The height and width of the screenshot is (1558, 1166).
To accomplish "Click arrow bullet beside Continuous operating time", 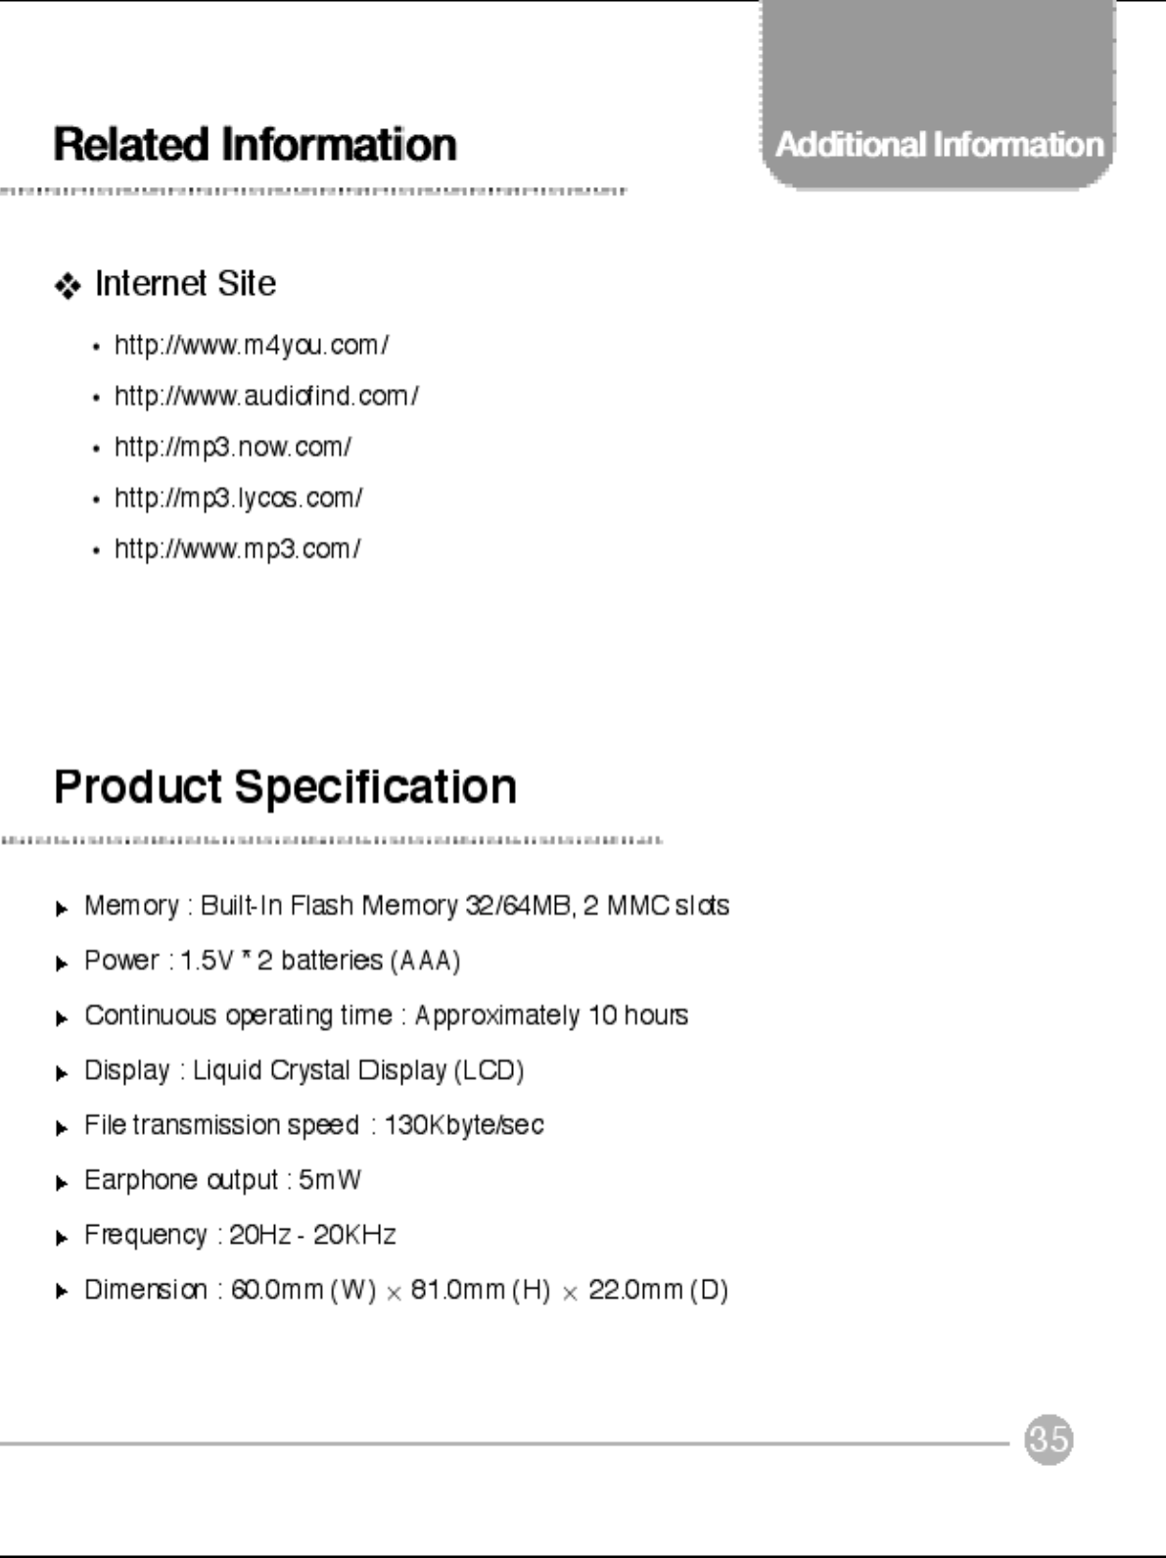I will [x=62, y=1018].
